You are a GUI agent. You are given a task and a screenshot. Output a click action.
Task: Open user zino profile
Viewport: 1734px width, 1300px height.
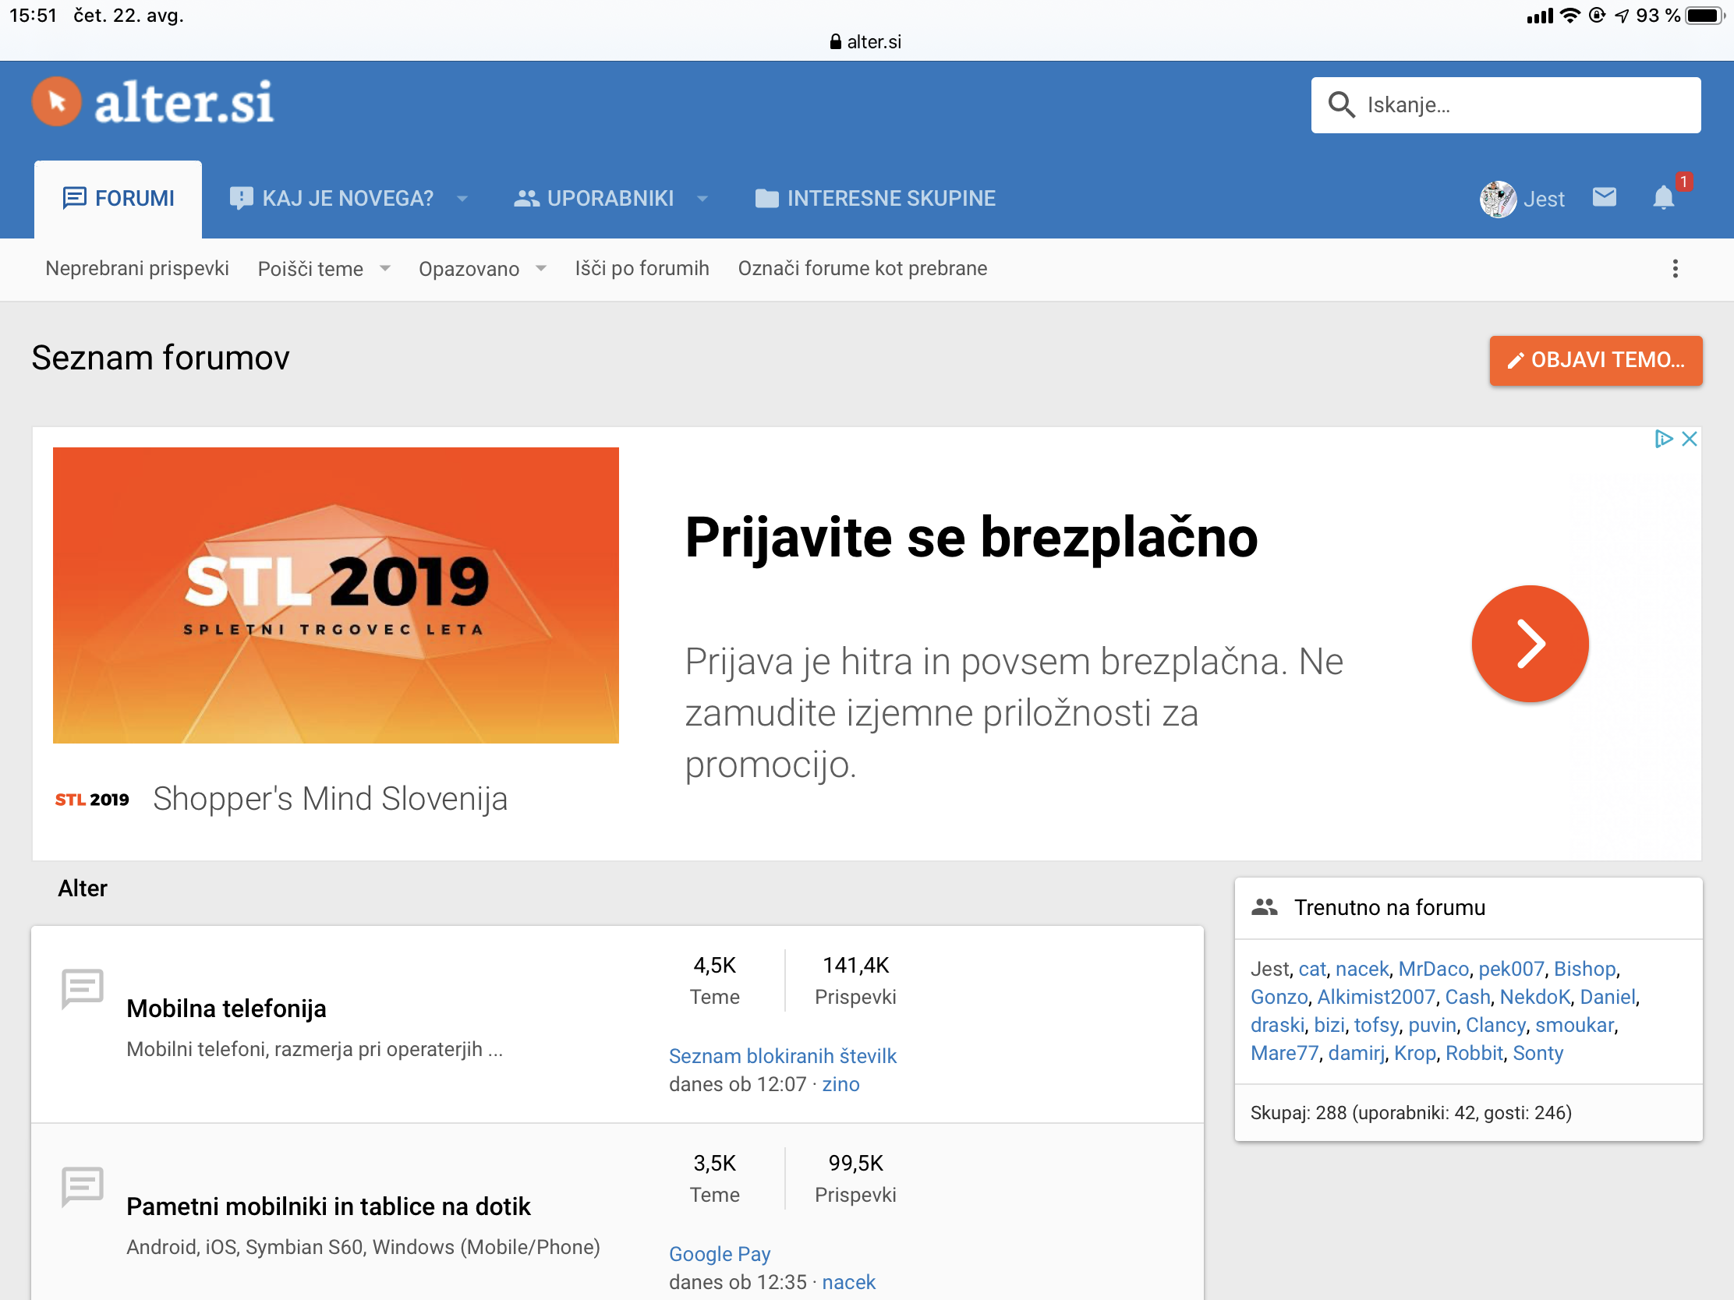tap(840, 1085)
